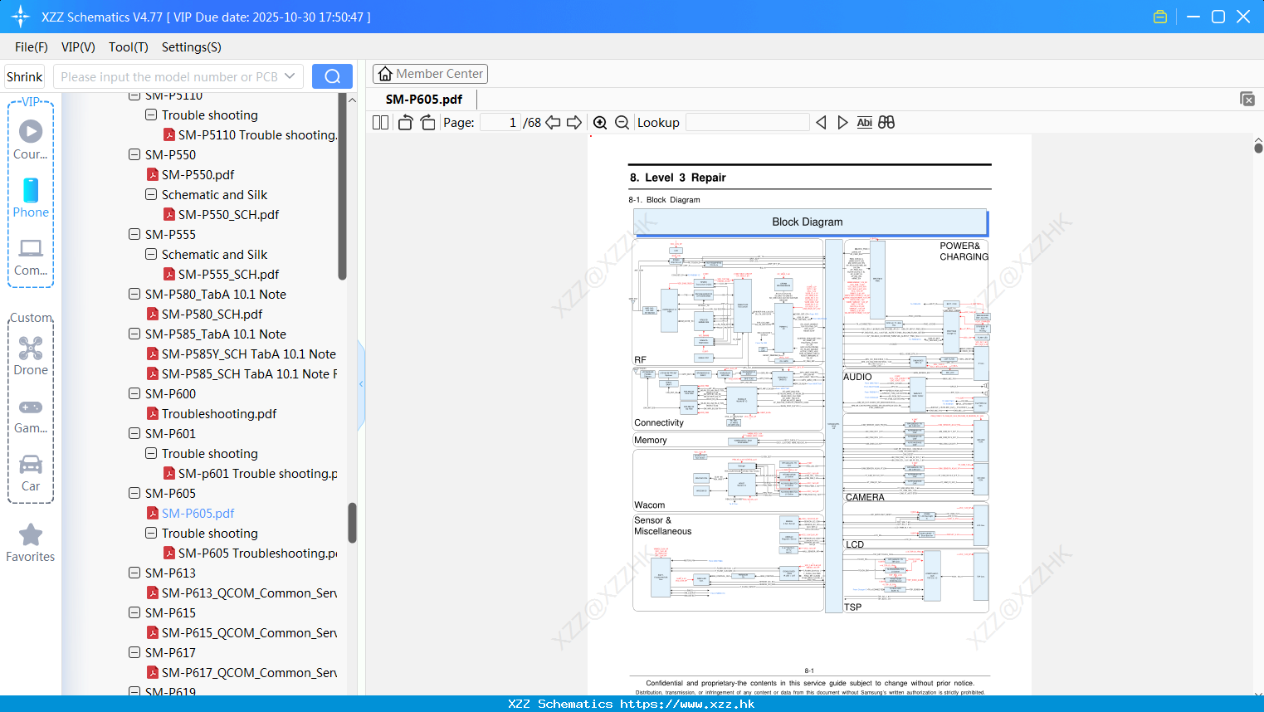Rotate page clockwise
The width and height of the screenshot is (1264, 712).
click(427, 122)
